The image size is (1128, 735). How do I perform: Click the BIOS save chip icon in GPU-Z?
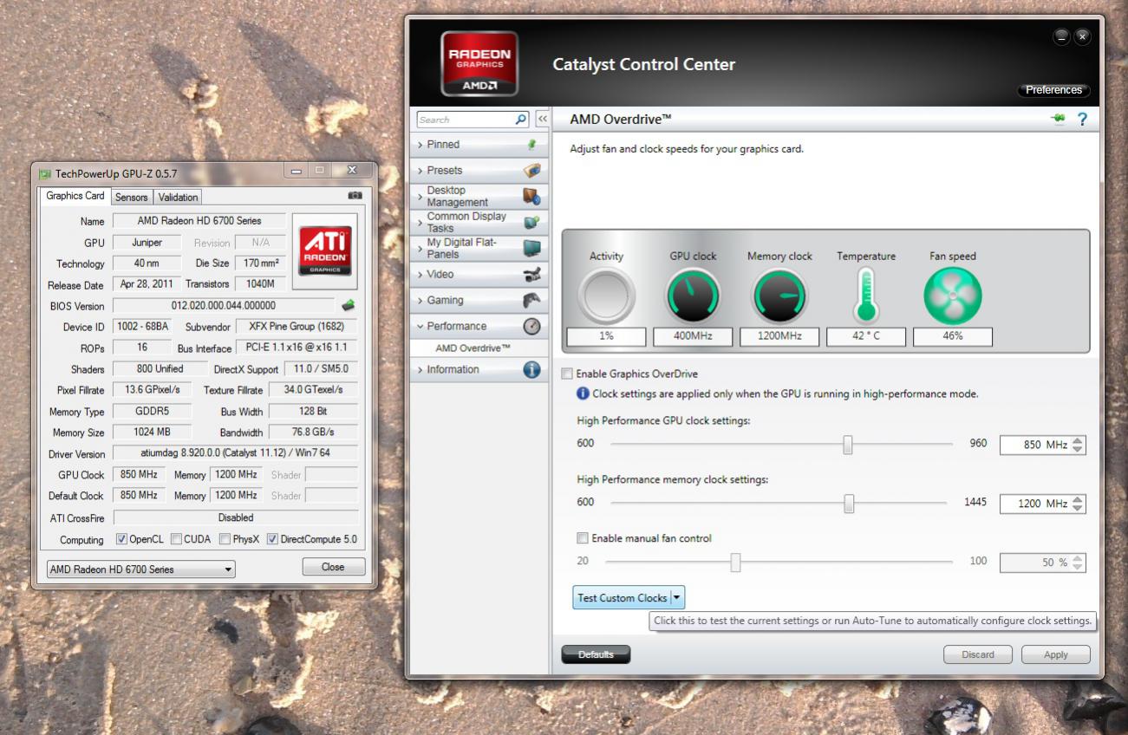coord(349,305)
